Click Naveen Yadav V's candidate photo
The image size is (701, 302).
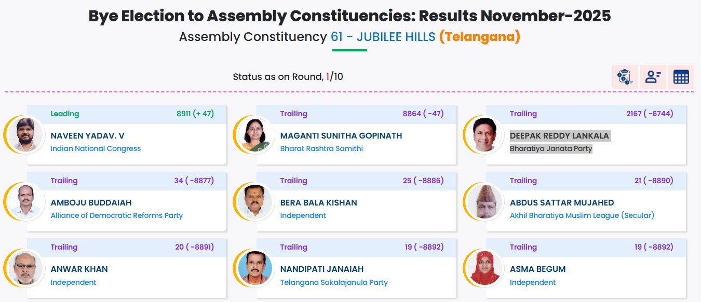coord(25,134)
